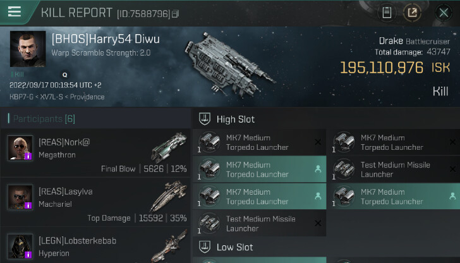Screen dimensions: 460x263
Task: Close the kill report window
Action: (444, 13)
